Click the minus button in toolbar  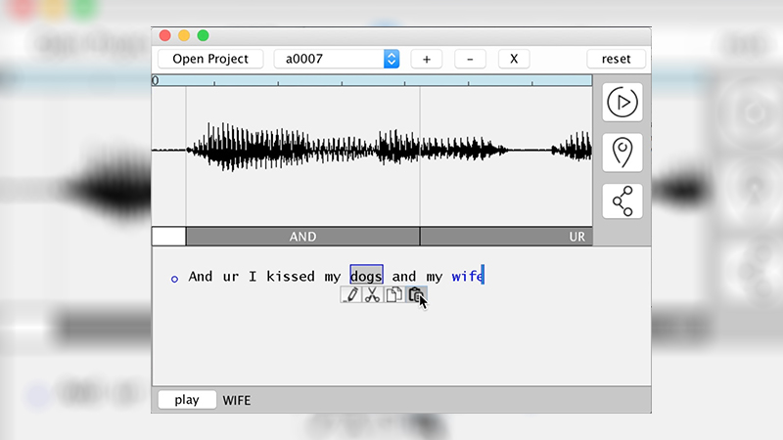pos(470,59)
